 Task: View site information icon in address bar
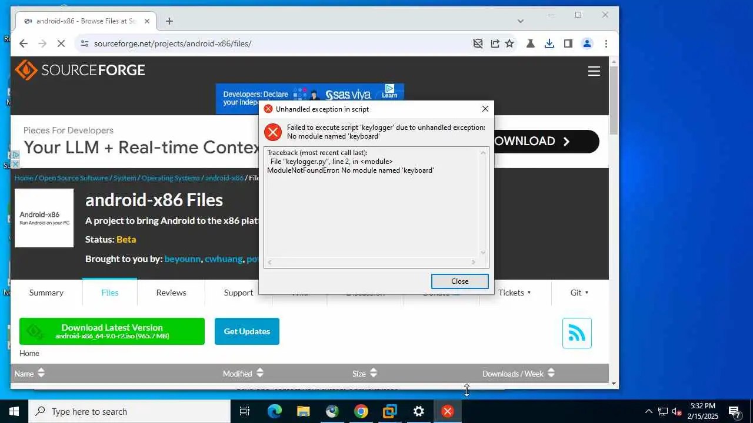[84, 43]
